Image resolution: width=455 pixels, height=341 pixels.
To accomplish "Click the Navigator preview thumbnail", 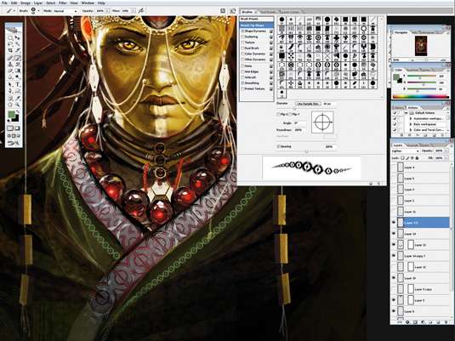I will (420, 46).
